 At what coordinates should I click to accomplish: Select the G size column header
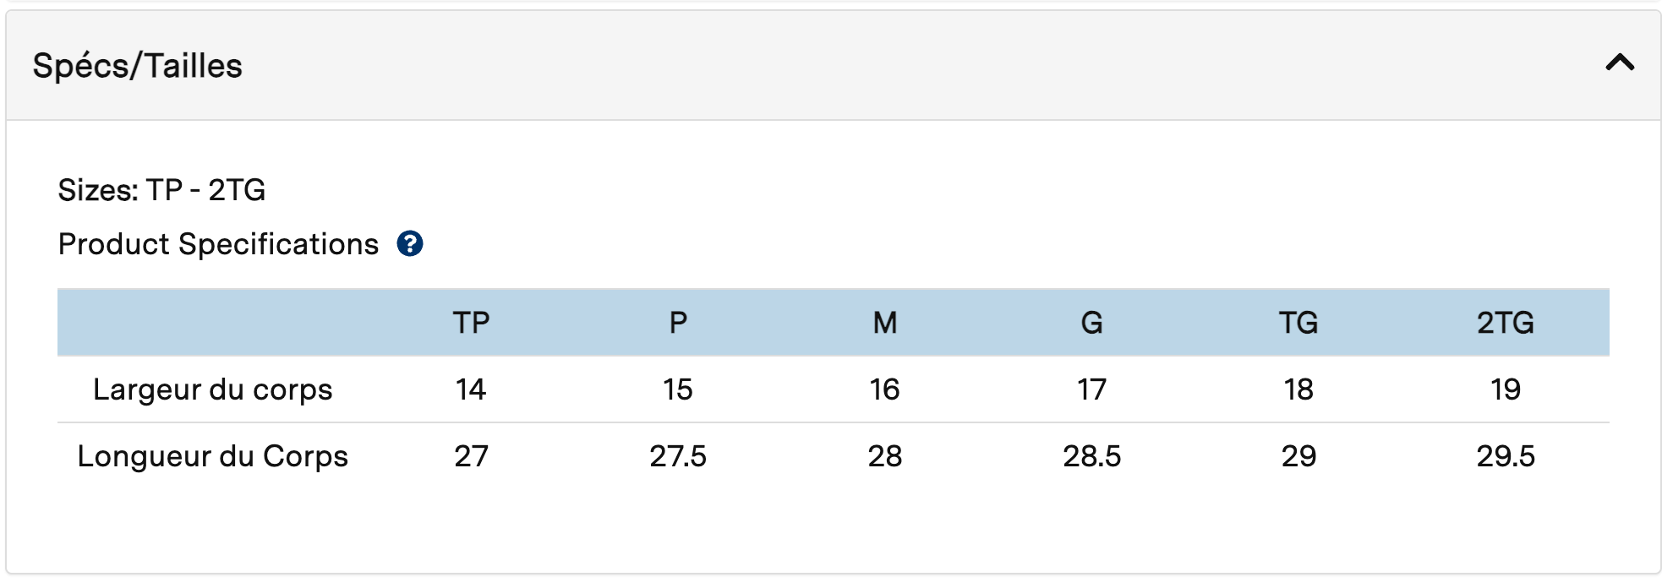pyautogui.click(x=1091, y=323)
